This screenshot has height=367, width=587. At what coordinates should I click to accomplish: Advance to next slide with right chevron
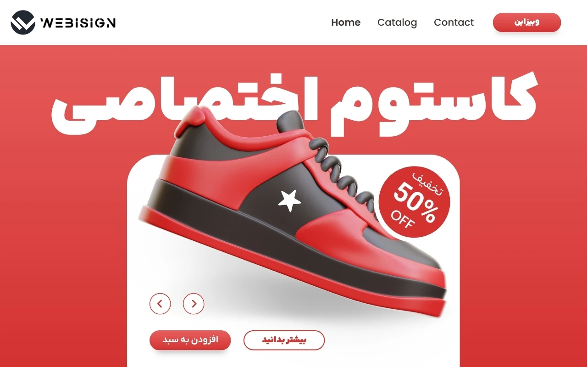click(194, 304)
